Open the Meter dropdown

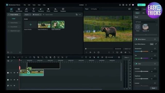pyautogui.click(x=127, y=57)
